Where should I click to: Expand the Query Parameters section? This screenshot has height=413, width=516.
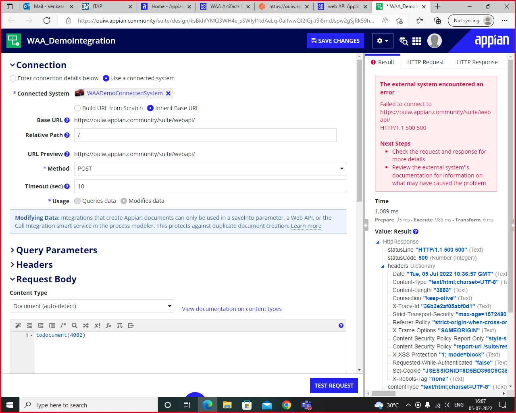point(12,250)
